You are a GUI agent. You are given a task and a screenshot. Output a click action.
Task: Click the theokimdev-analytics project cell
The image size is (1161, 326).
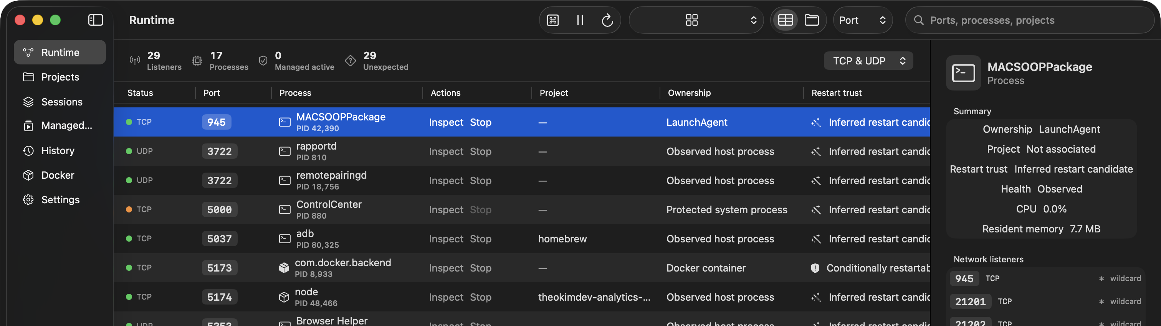594,298
